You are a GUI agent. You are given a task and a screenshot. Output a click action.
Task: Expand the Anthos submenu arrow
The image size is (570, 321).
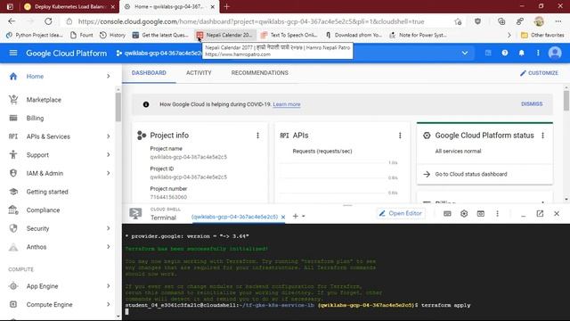(x=109, y=247)
